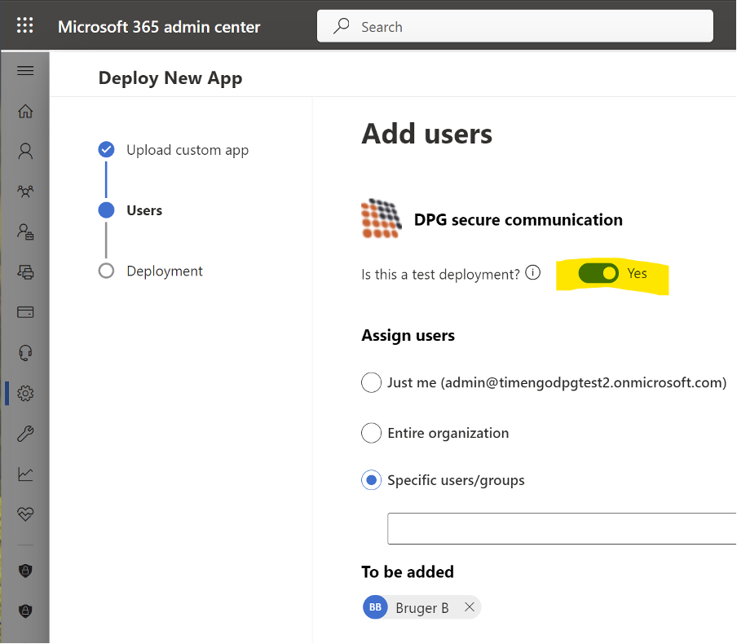This screenshot has height=644, width=737.
Task: Open the Support headset icon
Action: 25,352
